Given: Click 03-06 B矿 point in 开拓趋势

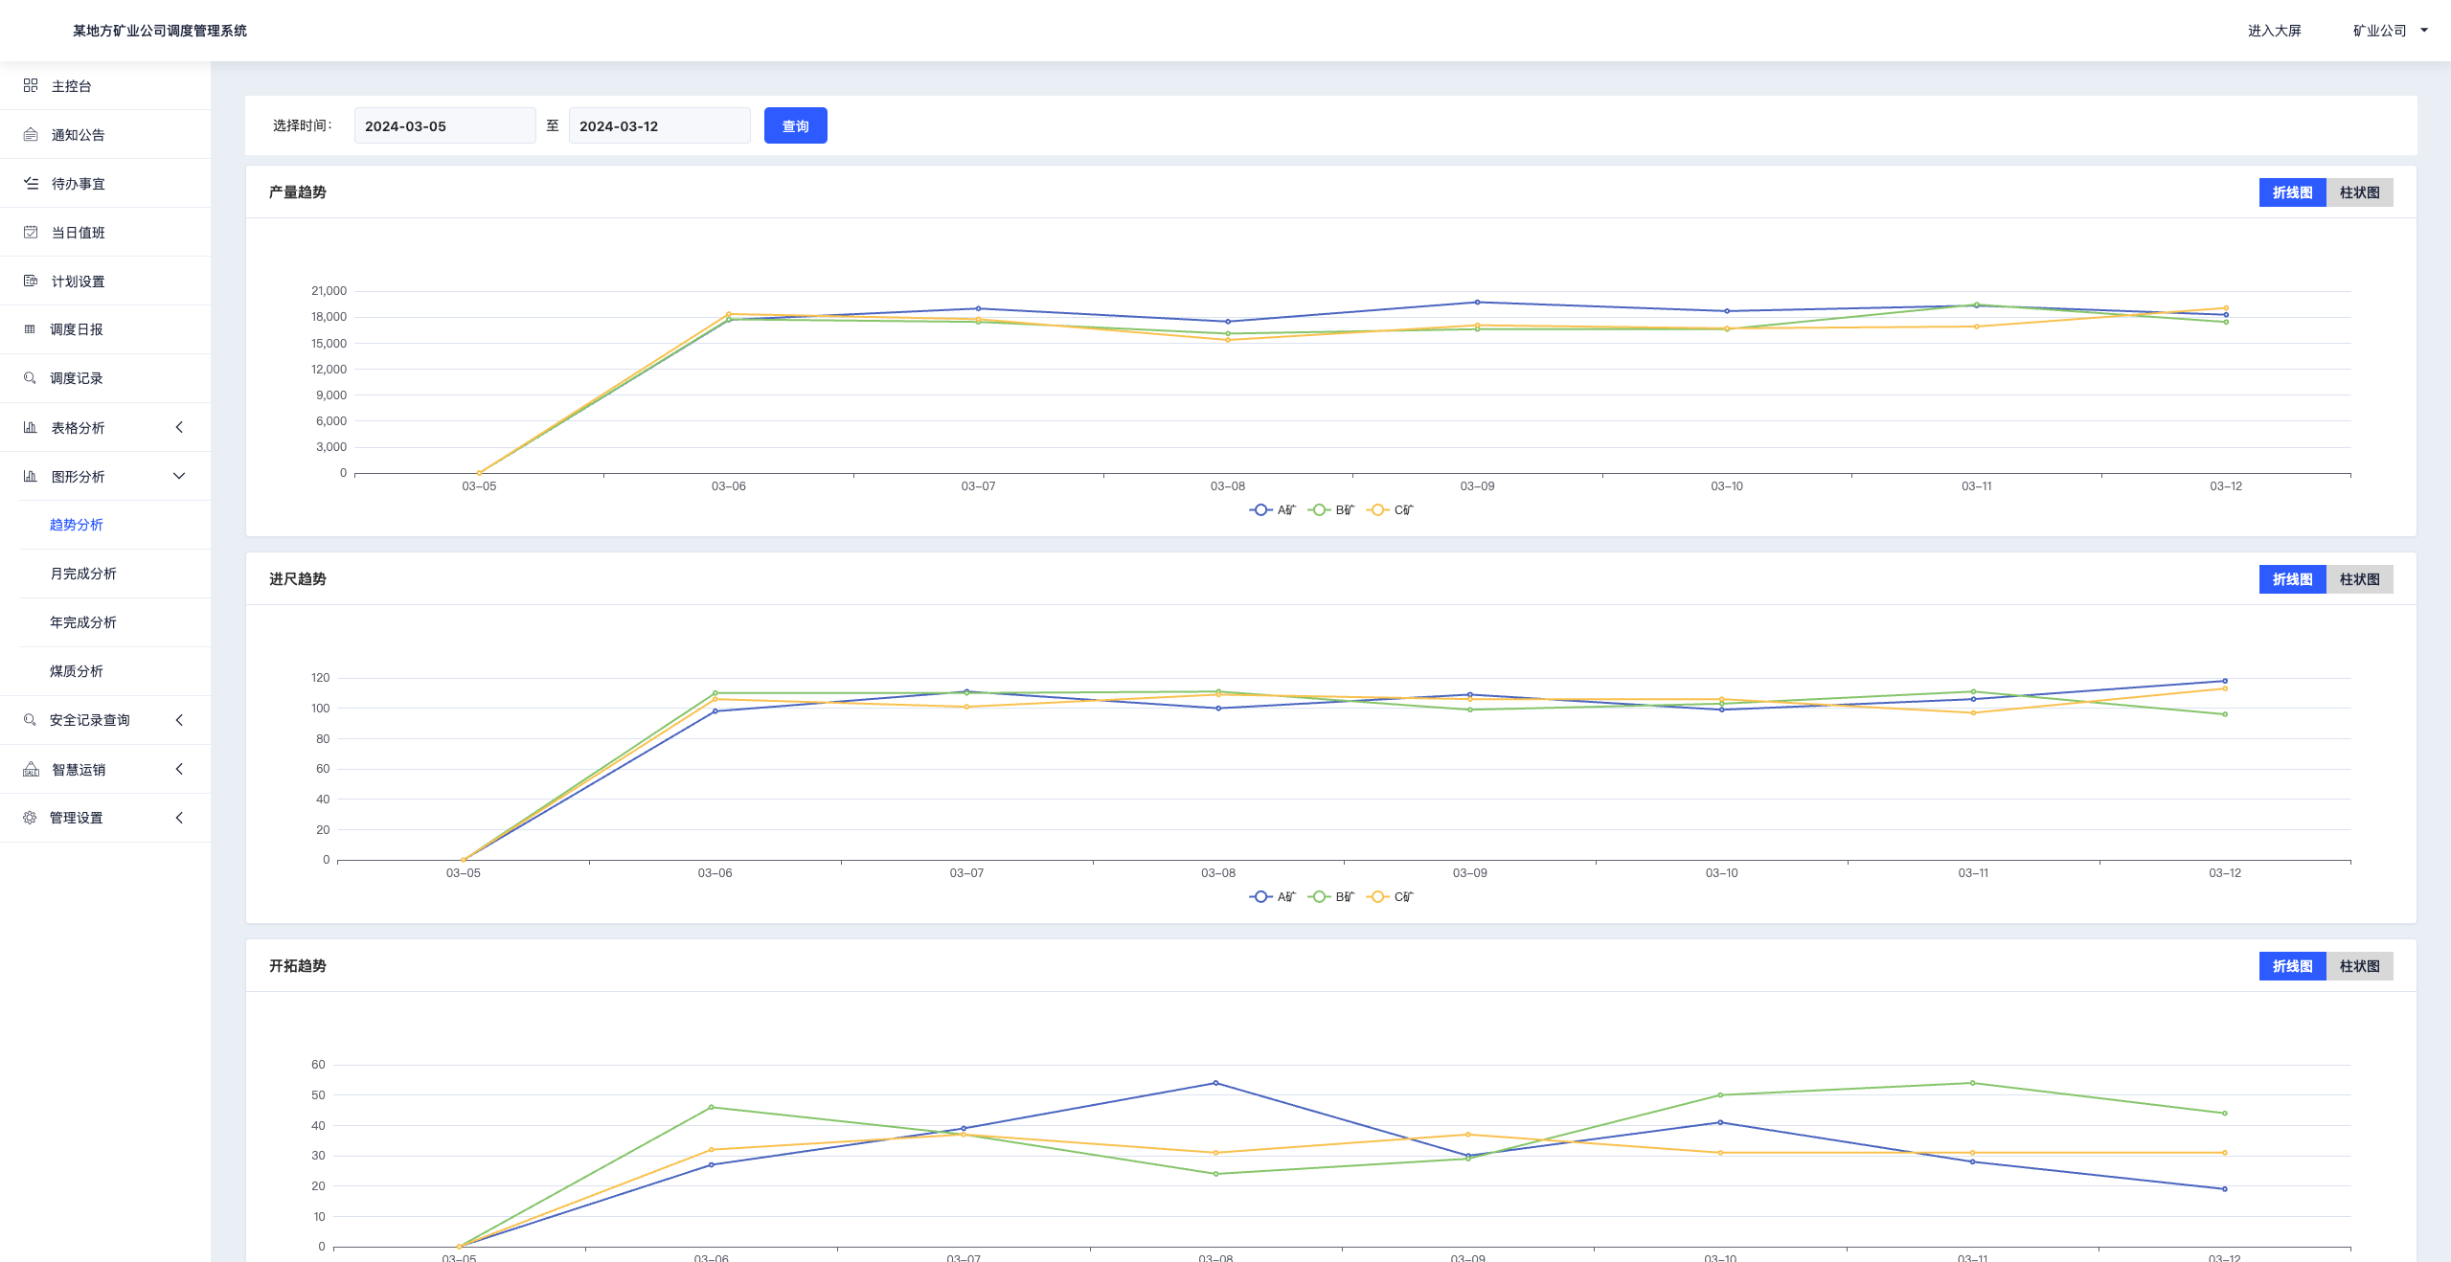Looking at the screenshot, I should (712, 1108).
